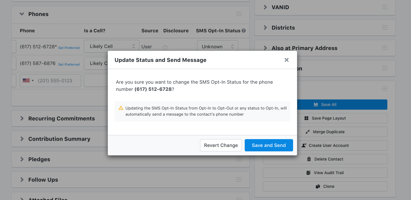Click the Districts panel drag handle

coord(384,28)
